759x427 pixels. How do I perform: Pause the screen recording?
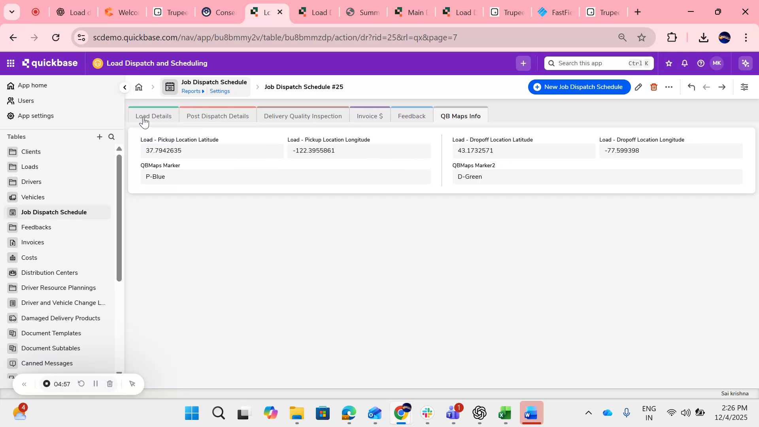[x=95, y=384]
